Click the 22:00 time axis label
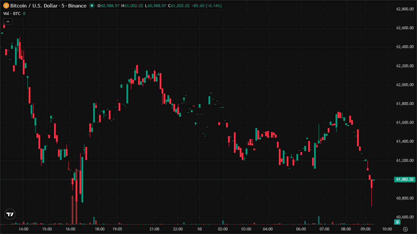417x234 pixels. 178,229
